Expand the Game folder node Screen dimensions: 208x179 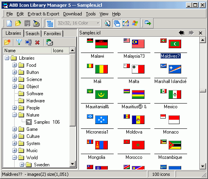pyautogui.click(x=14, y=129)
